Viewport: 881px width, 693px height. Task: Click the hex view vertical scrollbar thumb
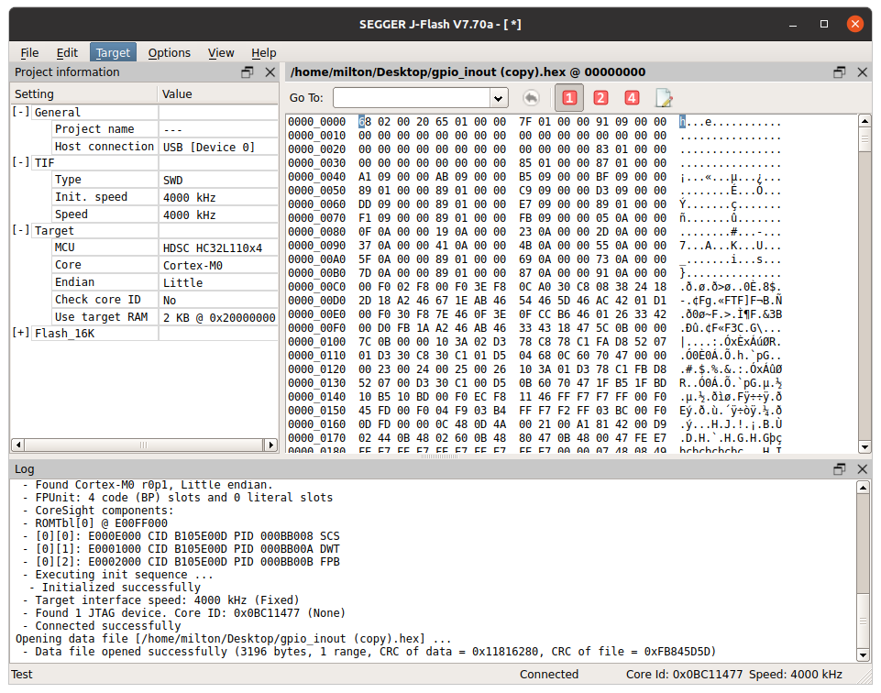[864, 139]
